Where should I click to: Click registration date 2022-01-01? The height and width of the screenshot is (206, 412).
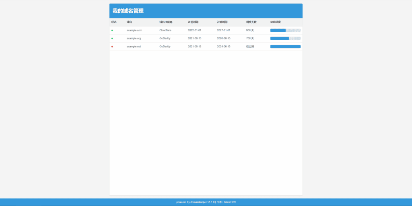(195, 31)
